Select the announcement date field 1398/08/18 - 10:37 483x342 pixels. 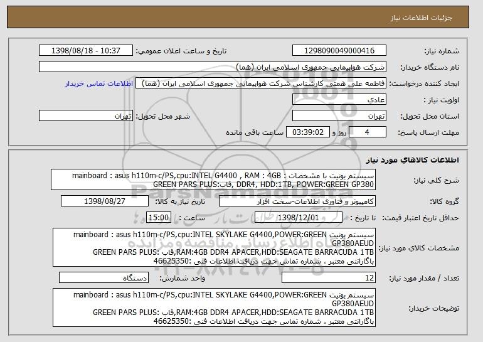[86, 51]
